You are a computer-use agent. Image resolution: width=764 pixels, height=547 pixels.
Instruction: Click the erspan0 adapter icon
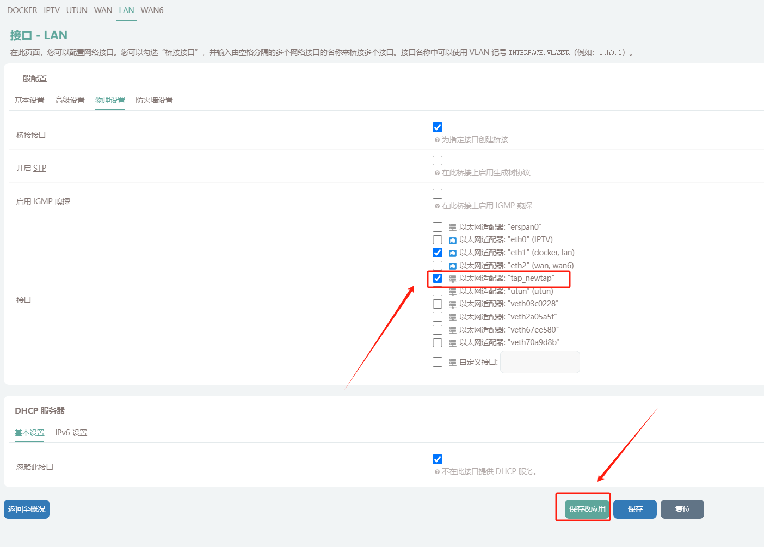click(x=452, y=228)
